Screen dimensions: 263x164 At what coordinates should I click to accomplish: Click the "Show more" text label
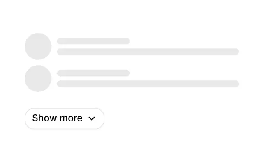57,118
